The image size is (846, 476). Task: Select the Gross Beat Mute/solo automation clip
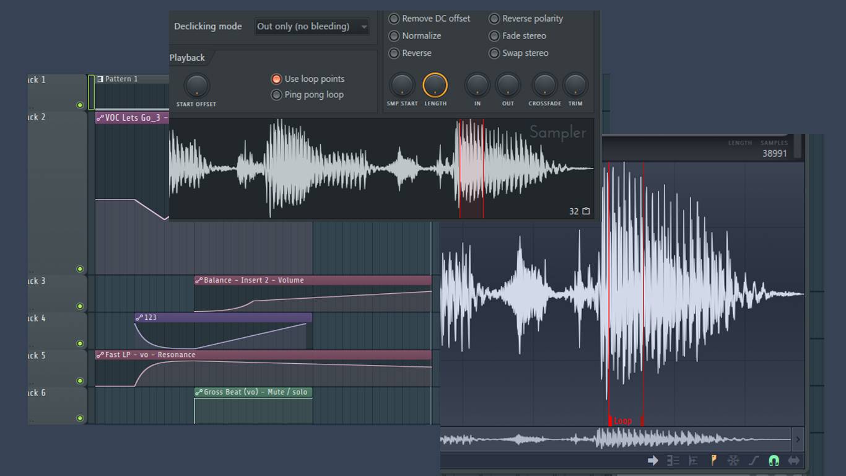point(253,392)
